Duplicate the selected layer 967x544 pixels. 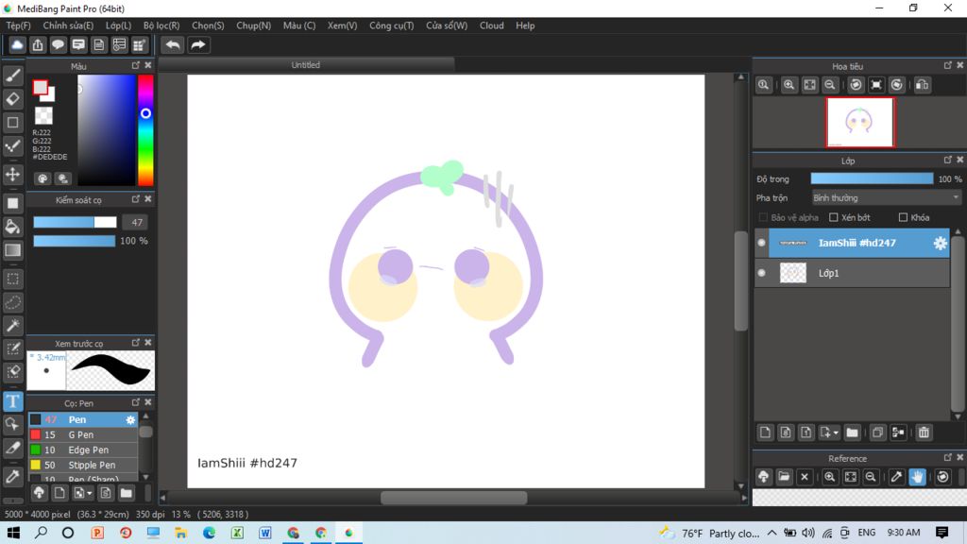[877, 433]
